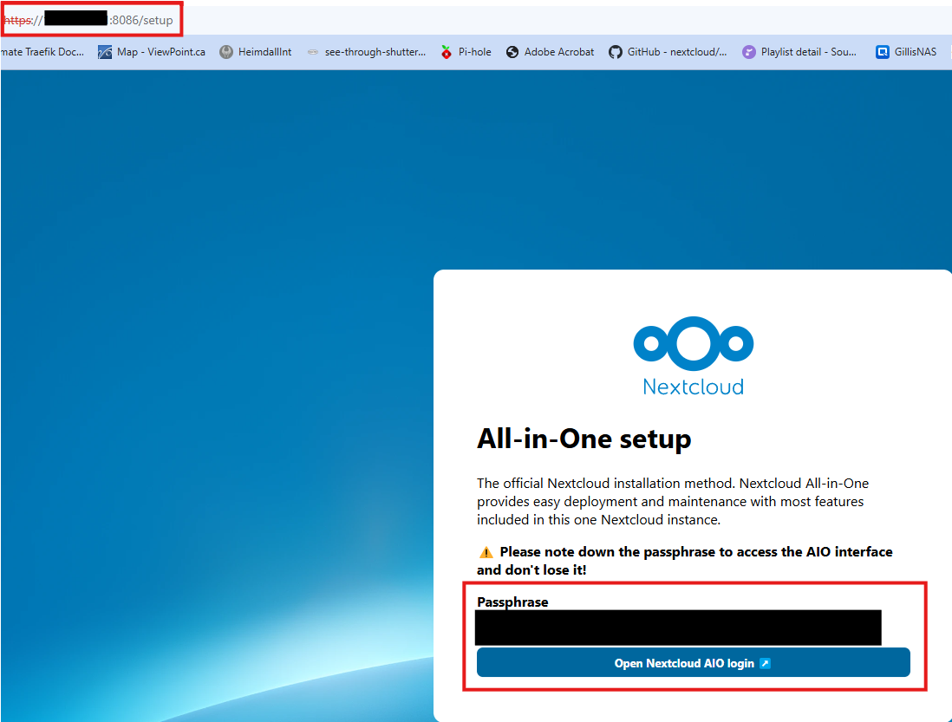This screenshot has height=722, width=952.
Task: Open the Adobe Acrobat bookmark
Action: [550, 52]
